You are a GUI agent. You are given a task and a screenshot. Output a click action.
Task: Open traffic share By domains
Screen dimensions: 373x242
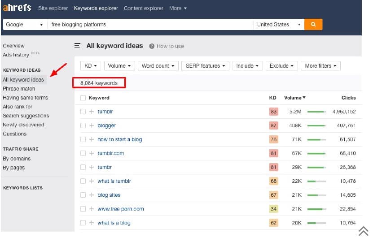tap(17, 158)
